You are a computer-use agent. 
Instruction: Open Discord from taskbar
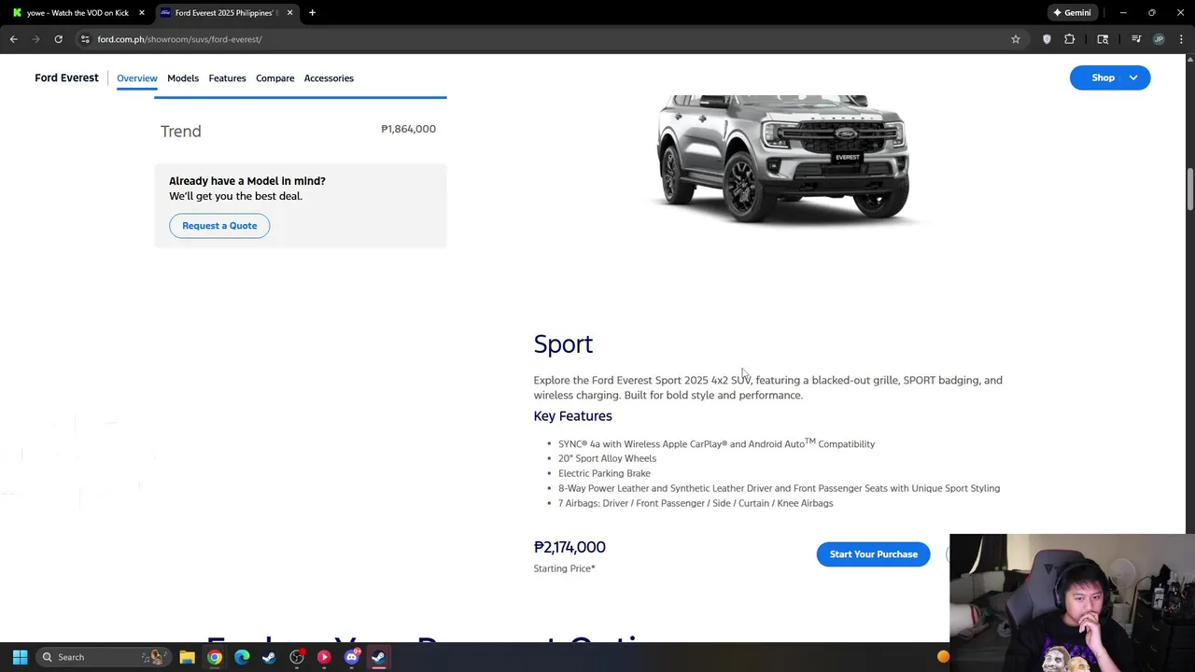click(352, 657)
